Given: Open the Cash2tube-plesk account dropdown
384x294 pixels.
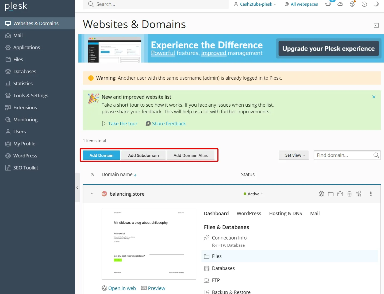Looking at the screenshot, I should (x=255, y=4).
